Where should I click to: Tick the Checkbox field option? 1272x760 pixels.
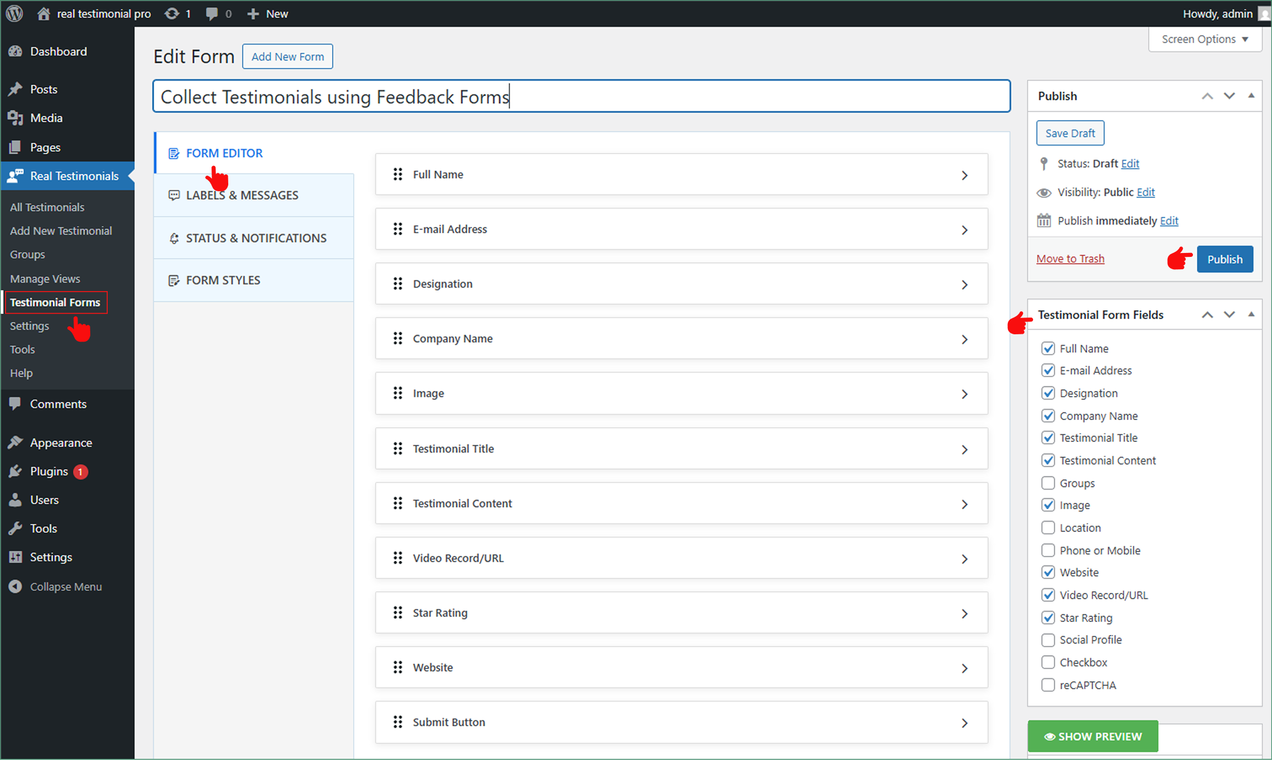(1048, 662)
